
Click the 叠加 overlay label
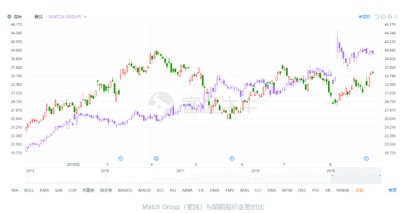point(38,17)
